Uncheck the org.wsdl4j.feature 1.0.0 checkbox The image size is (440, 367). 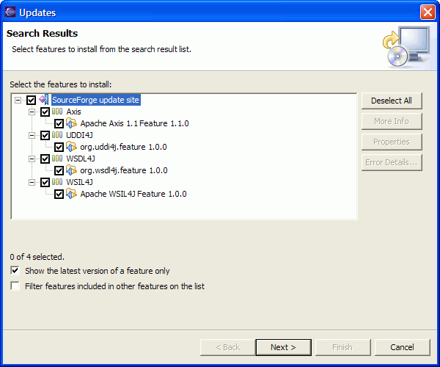(59, 170)
